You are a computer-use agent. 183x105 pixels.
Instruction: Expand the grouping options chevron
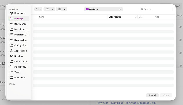point(65,9)
